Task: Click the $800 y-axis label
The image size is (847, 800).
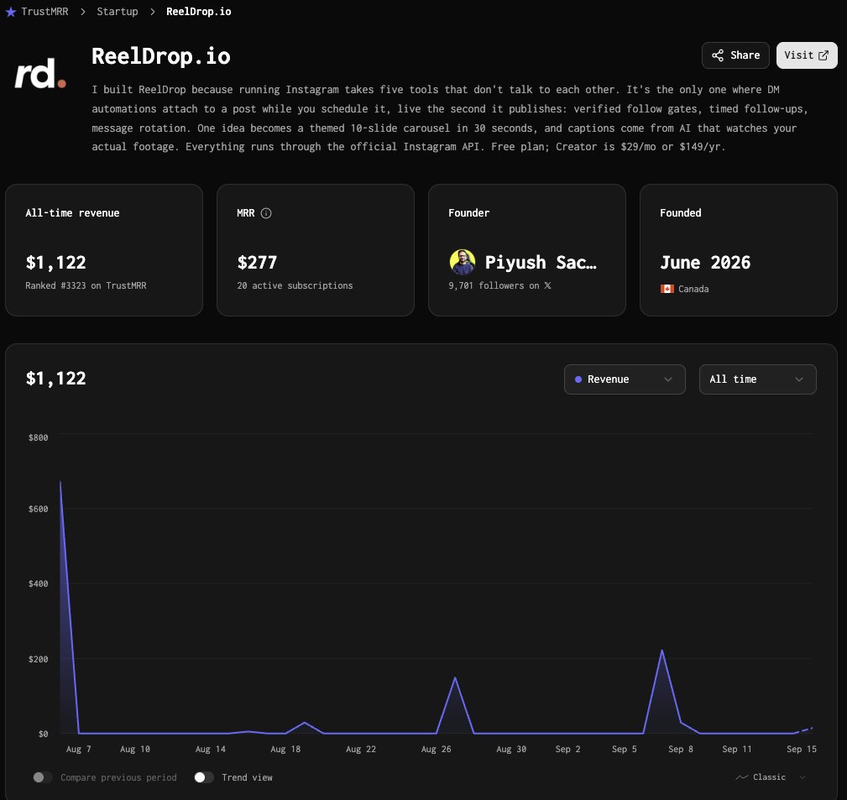Action: tap(39, 437)
